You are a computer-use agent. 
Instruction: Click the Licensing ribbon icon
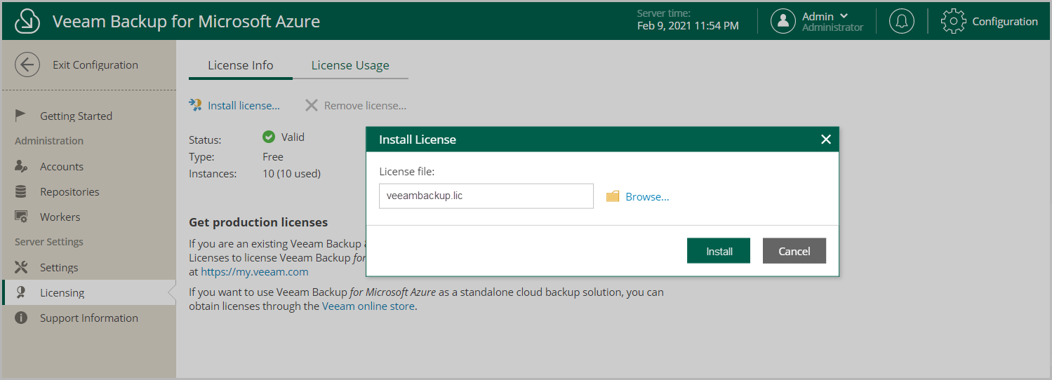click(x=21, y=292)
